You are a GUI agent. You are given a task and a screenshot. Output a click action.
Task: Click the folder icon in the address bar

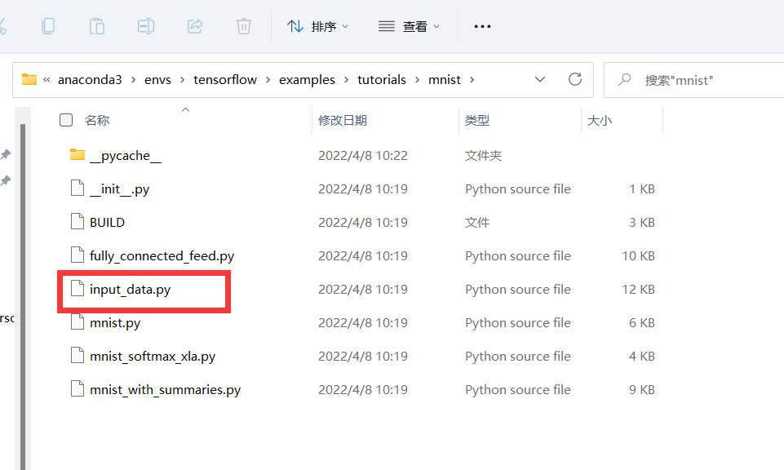point(29,79)
